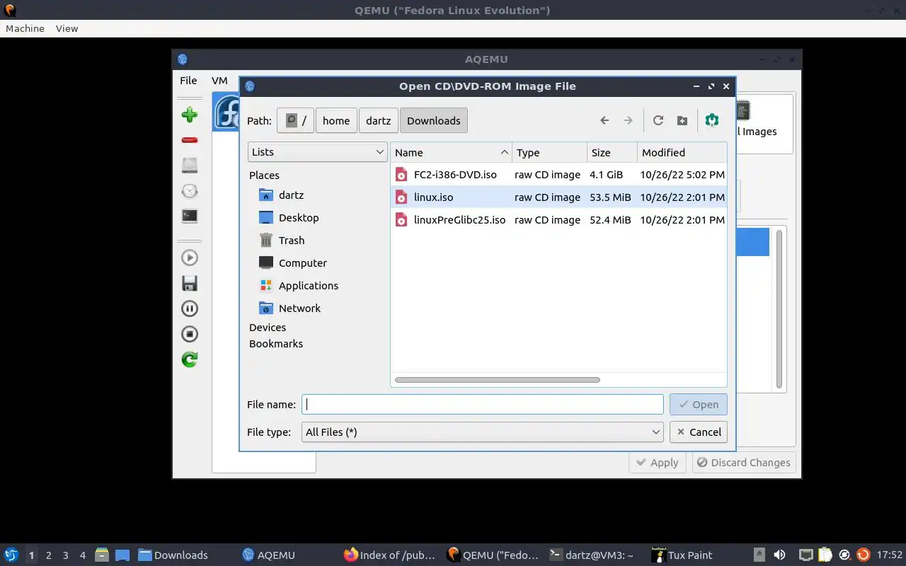The height and width of the screenshot is (566, 906).
Task: Click the Places section header
Action: point(264,175)
